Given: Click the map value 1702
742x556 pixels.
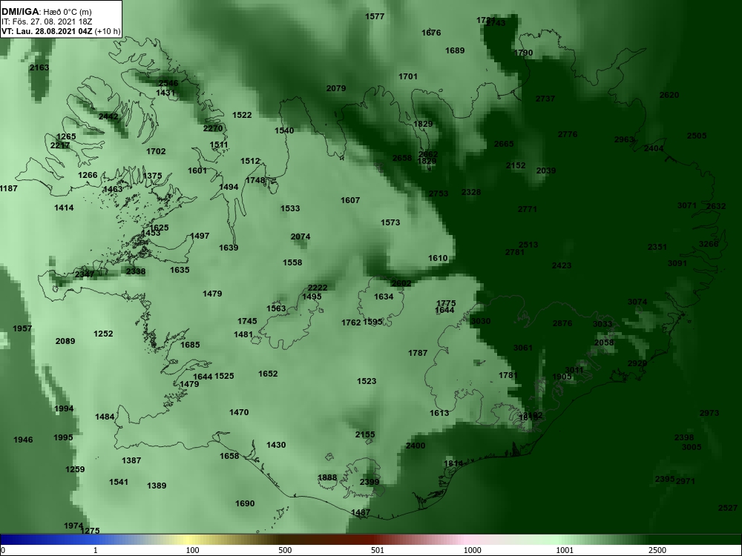Looking at the screenshot, I should click(156, 151).
